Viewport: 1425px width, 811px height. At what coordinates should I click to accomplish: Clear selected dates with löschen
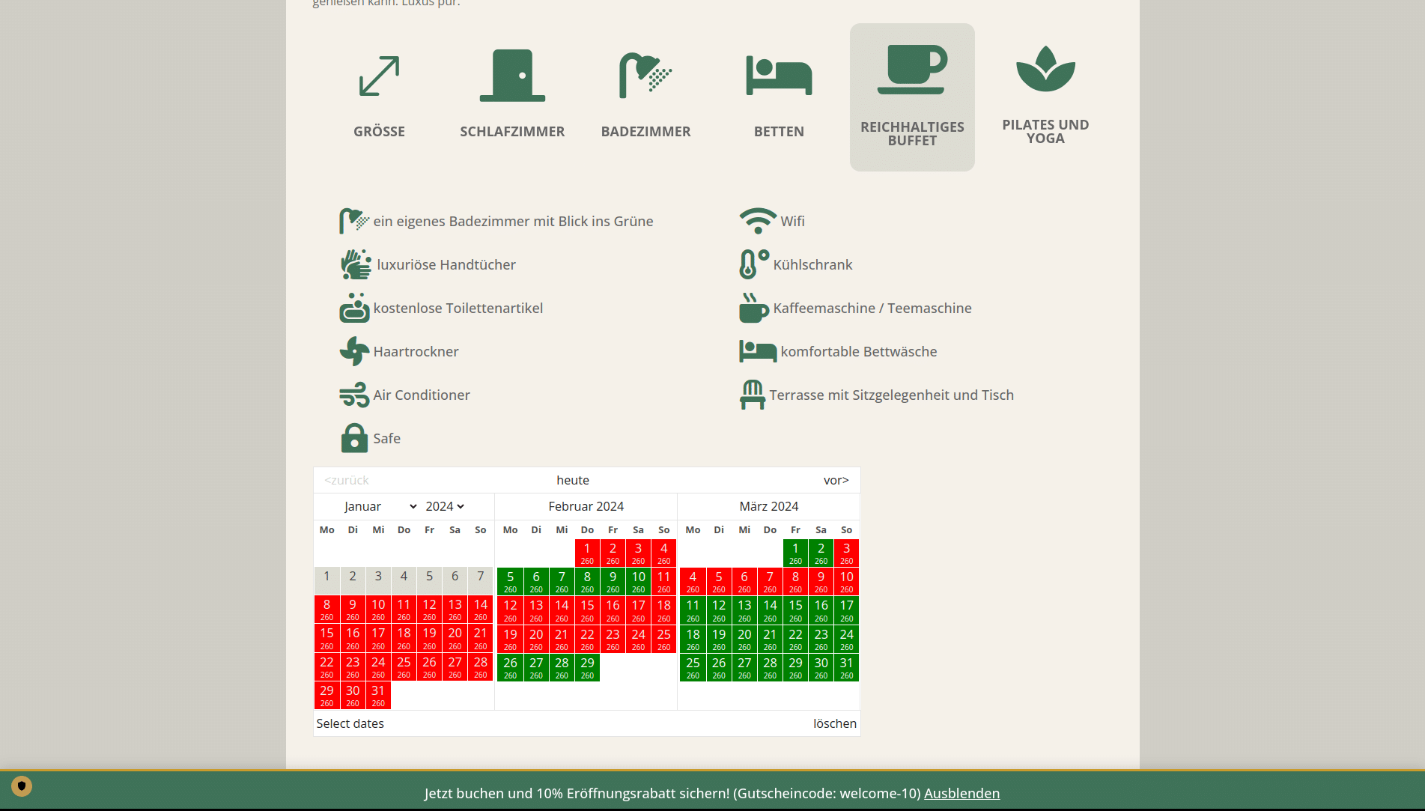pyautogui.click(x=834, y=723)
